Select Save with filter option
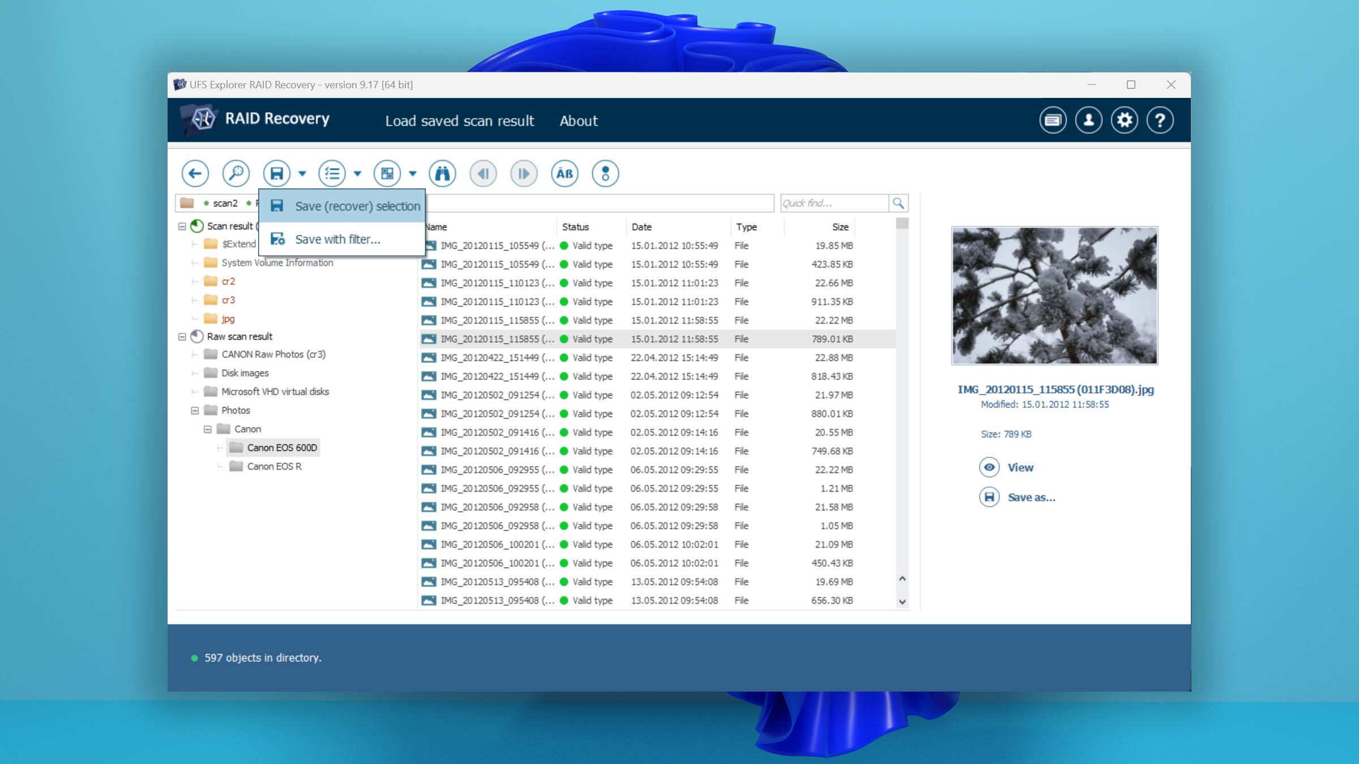The image size is (1359, 764). pyautogui.click(x=338, y=239)
